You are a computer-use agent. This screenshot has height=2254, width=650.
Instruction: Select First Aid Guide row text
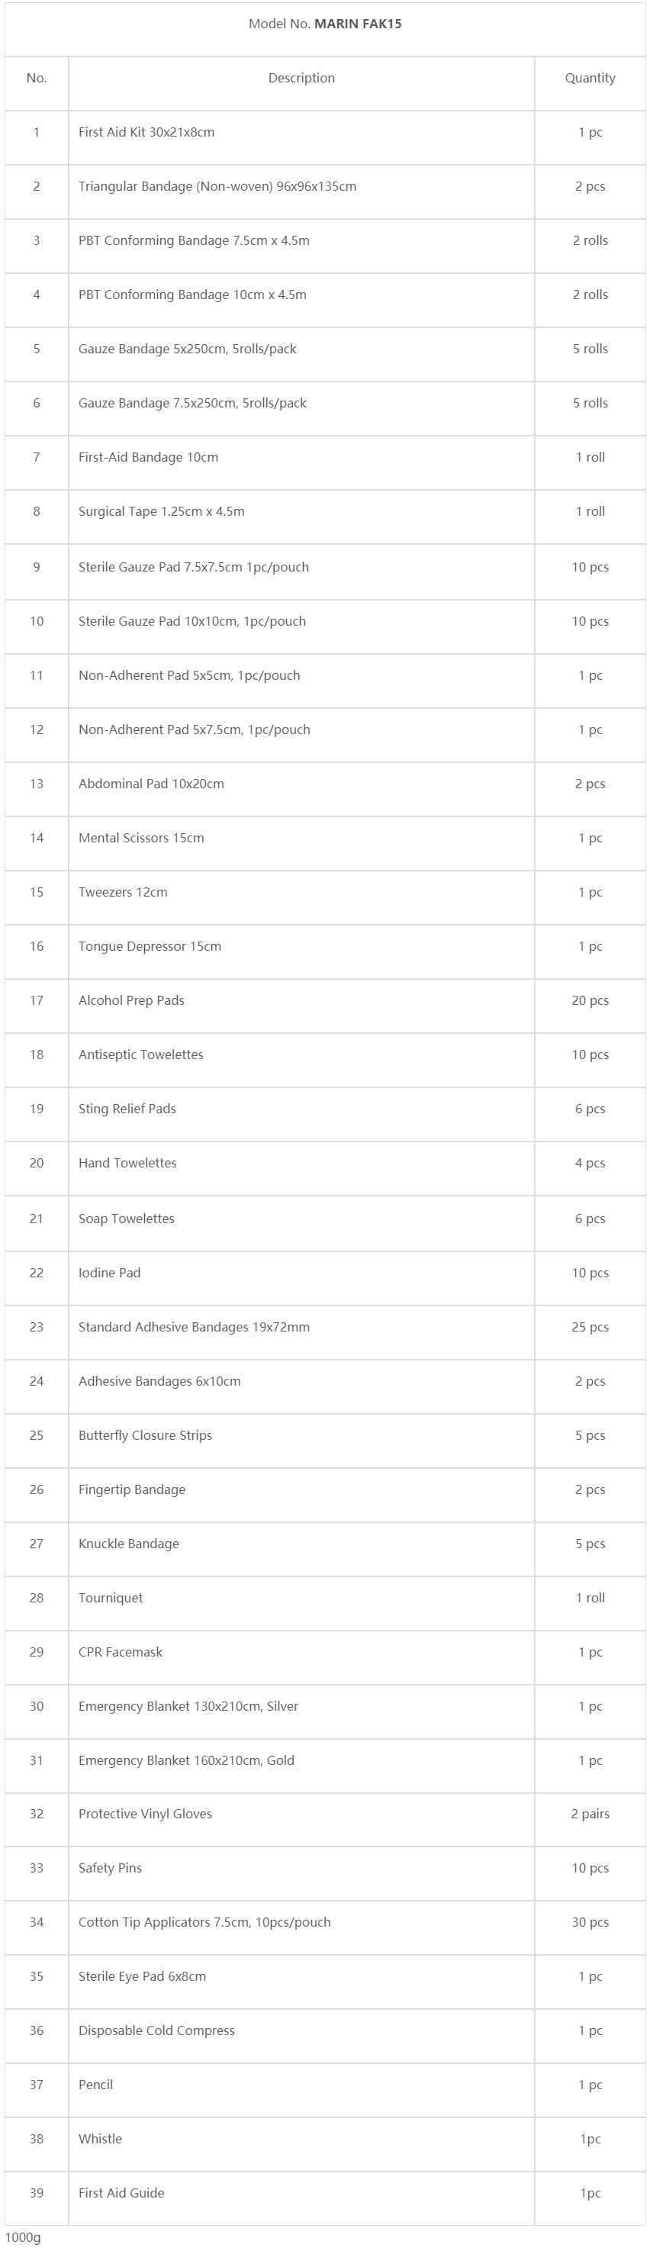121,2194
